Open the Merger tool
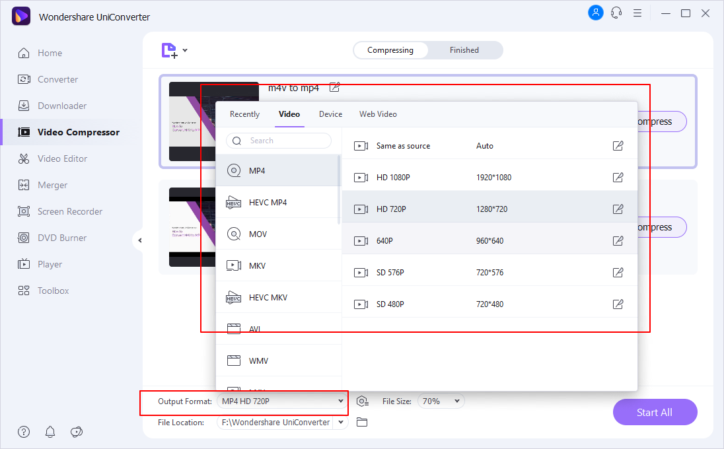Screen dimensions: 724x449 tap(42, 185)
